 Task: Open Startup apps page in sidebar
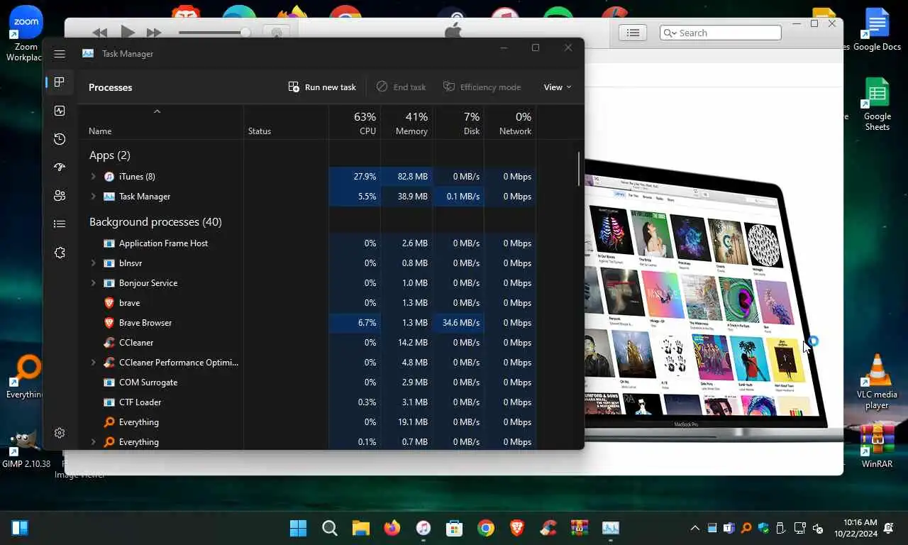[x=60, y=167]
